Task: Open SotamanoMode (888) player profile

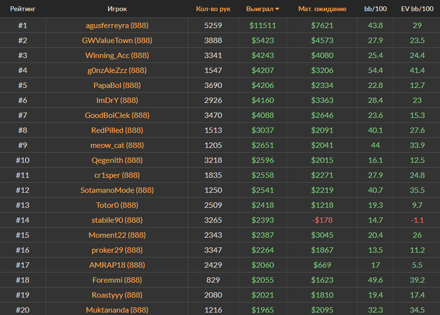Action: [117, 190]
